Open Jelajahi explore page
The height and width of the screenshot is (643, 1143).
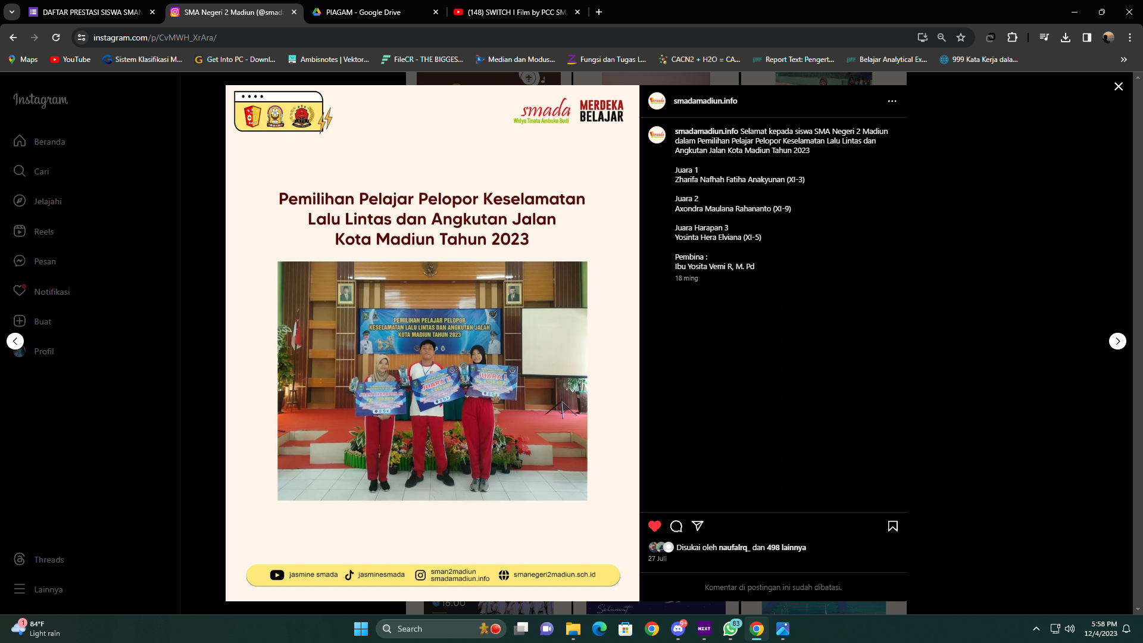(x=38, y=201)
